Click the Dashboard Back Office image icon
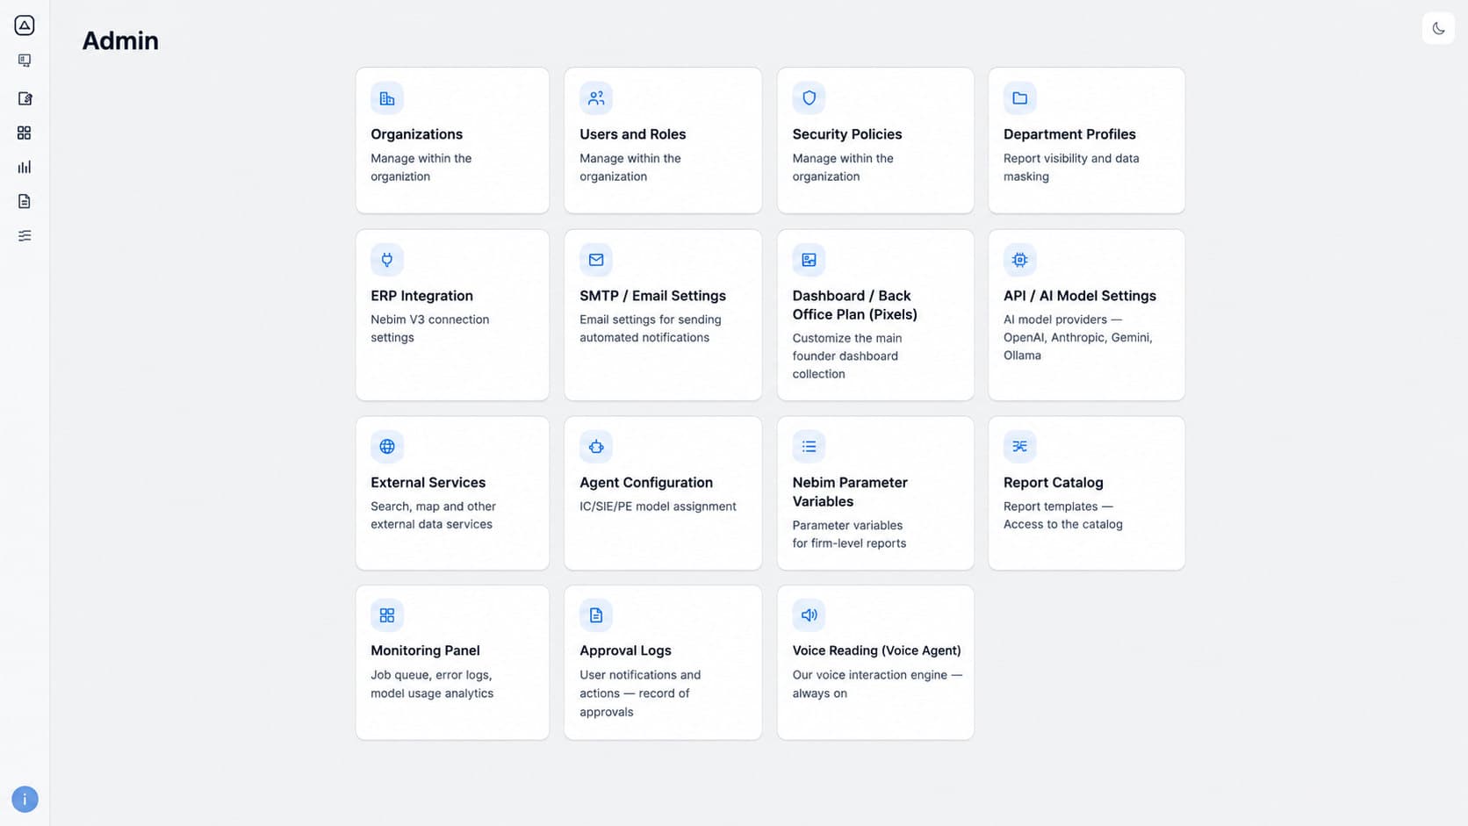This screenshot has width=1468, height=826. pos(809,260)
